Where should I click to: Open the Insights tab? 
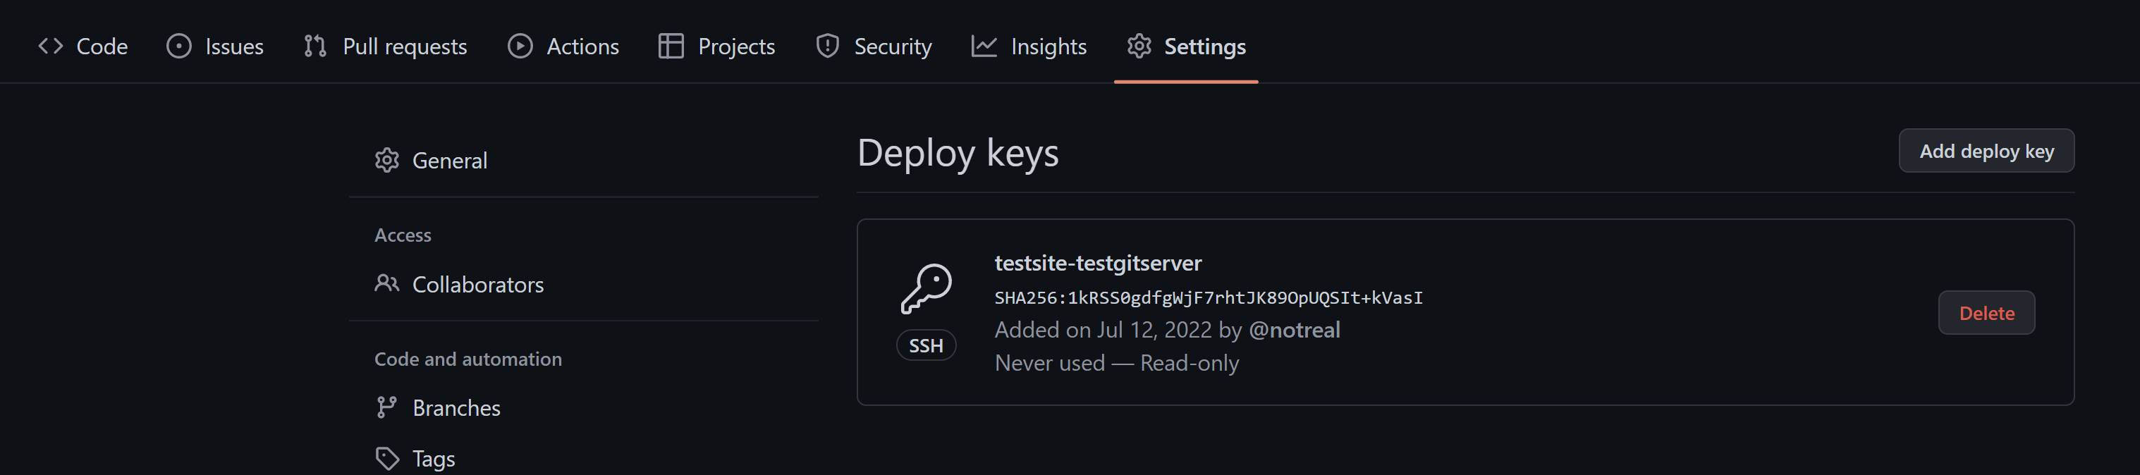[x=1029, y=47]
